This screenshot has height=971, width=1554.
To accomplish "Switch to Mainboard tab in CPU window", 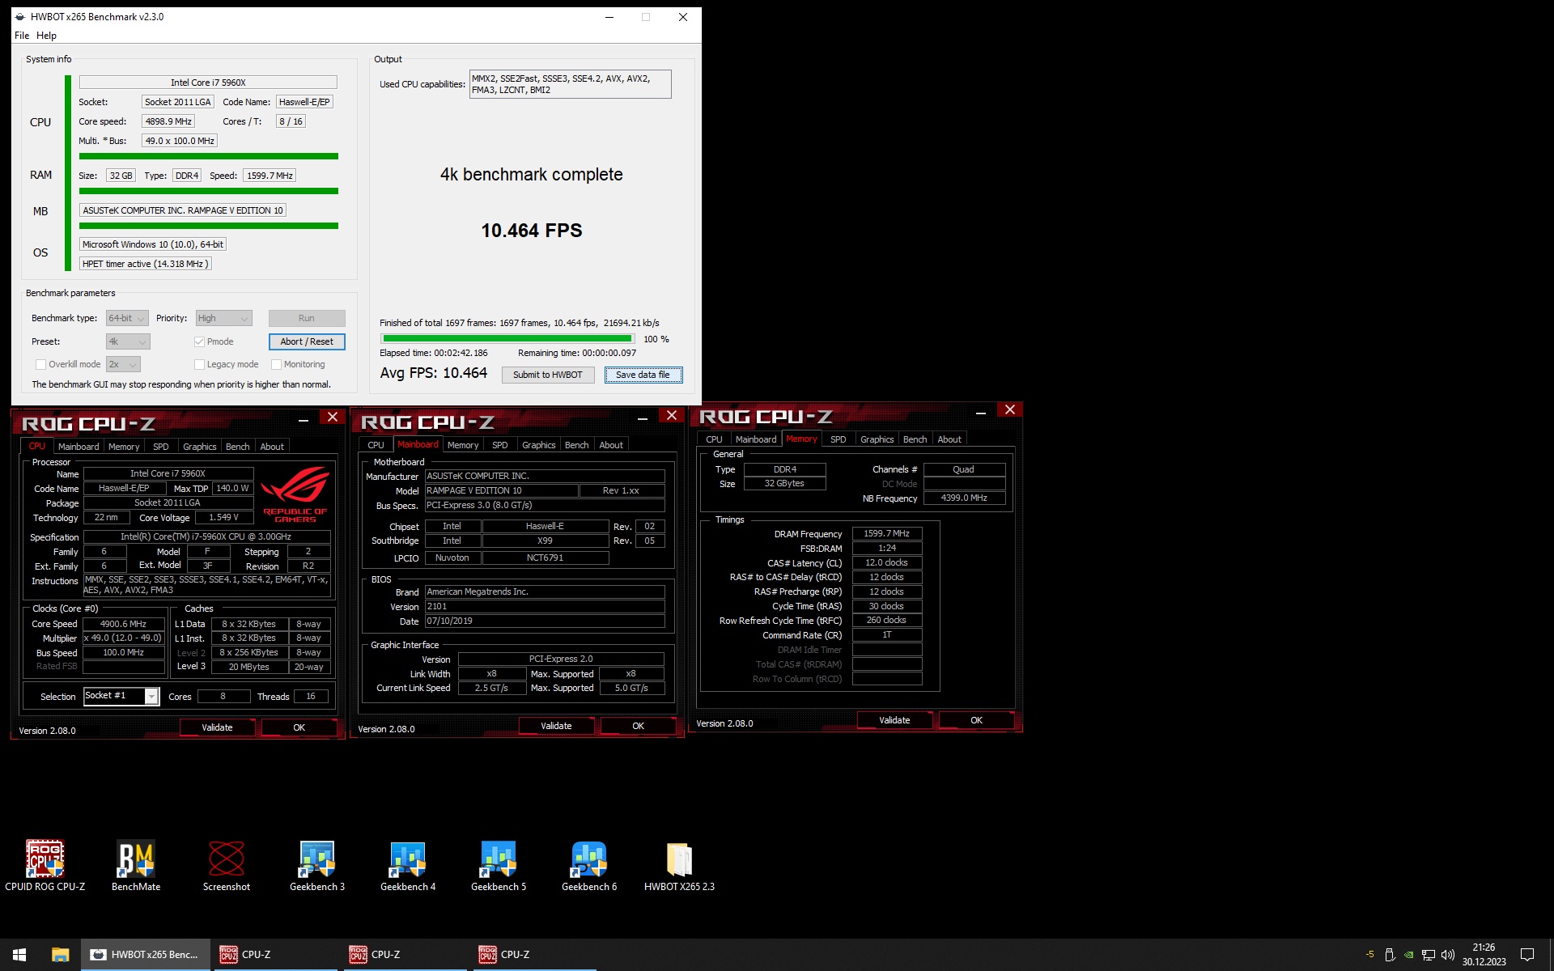I will (x=79, y=447).
